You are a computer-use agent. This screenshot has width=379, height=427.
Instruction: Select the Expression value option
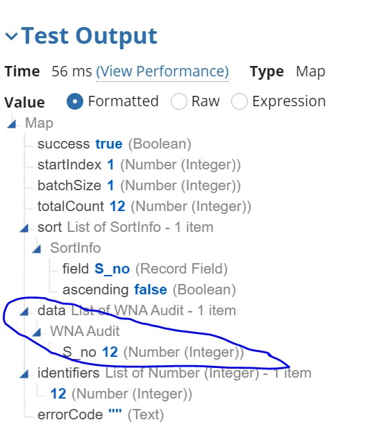pyautogui.click(x=239, y=101)
